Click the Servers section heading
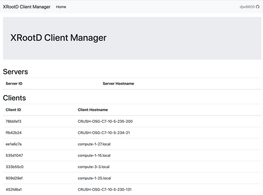Image resolution: width=263 pixels, height=195 pixels. [x=15, y=72]
